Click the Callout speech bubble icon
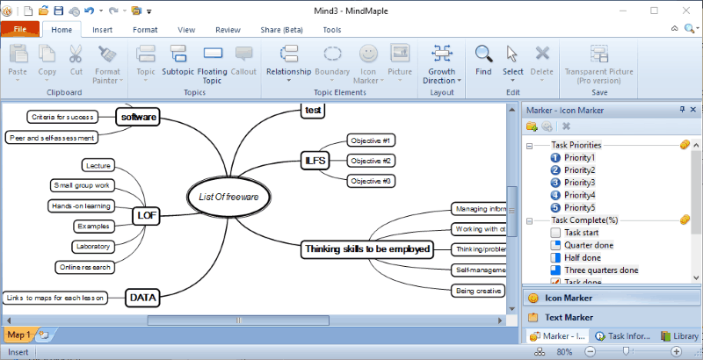The height and width of the screenshot is (360, 703). [x=243, y=54]
